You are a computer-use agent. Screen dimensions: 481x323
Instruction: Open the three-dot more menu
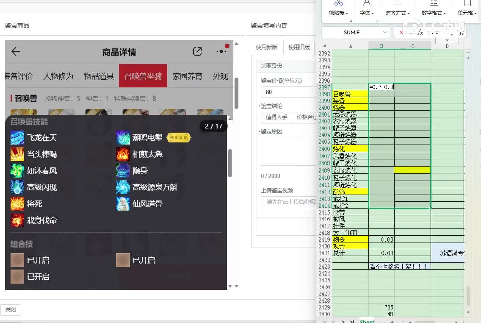point(221,51)
